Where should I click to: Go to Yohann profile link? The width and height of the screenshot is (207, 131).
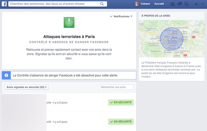145,4
